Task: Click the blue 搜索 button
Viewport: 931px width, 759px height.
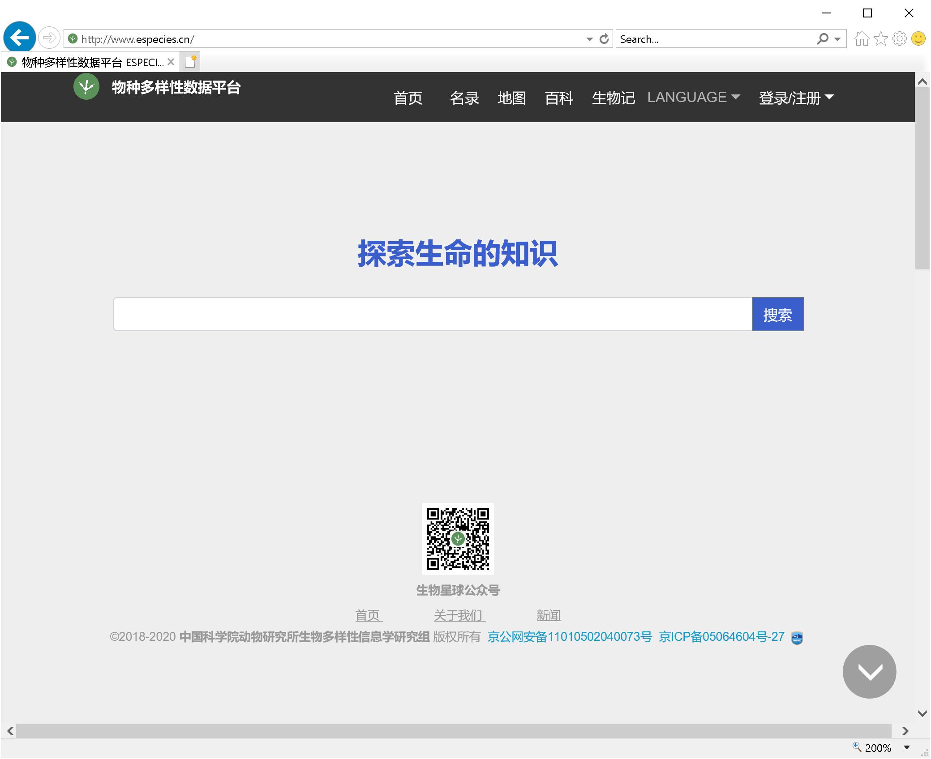Action: click(x=777, y=315)
